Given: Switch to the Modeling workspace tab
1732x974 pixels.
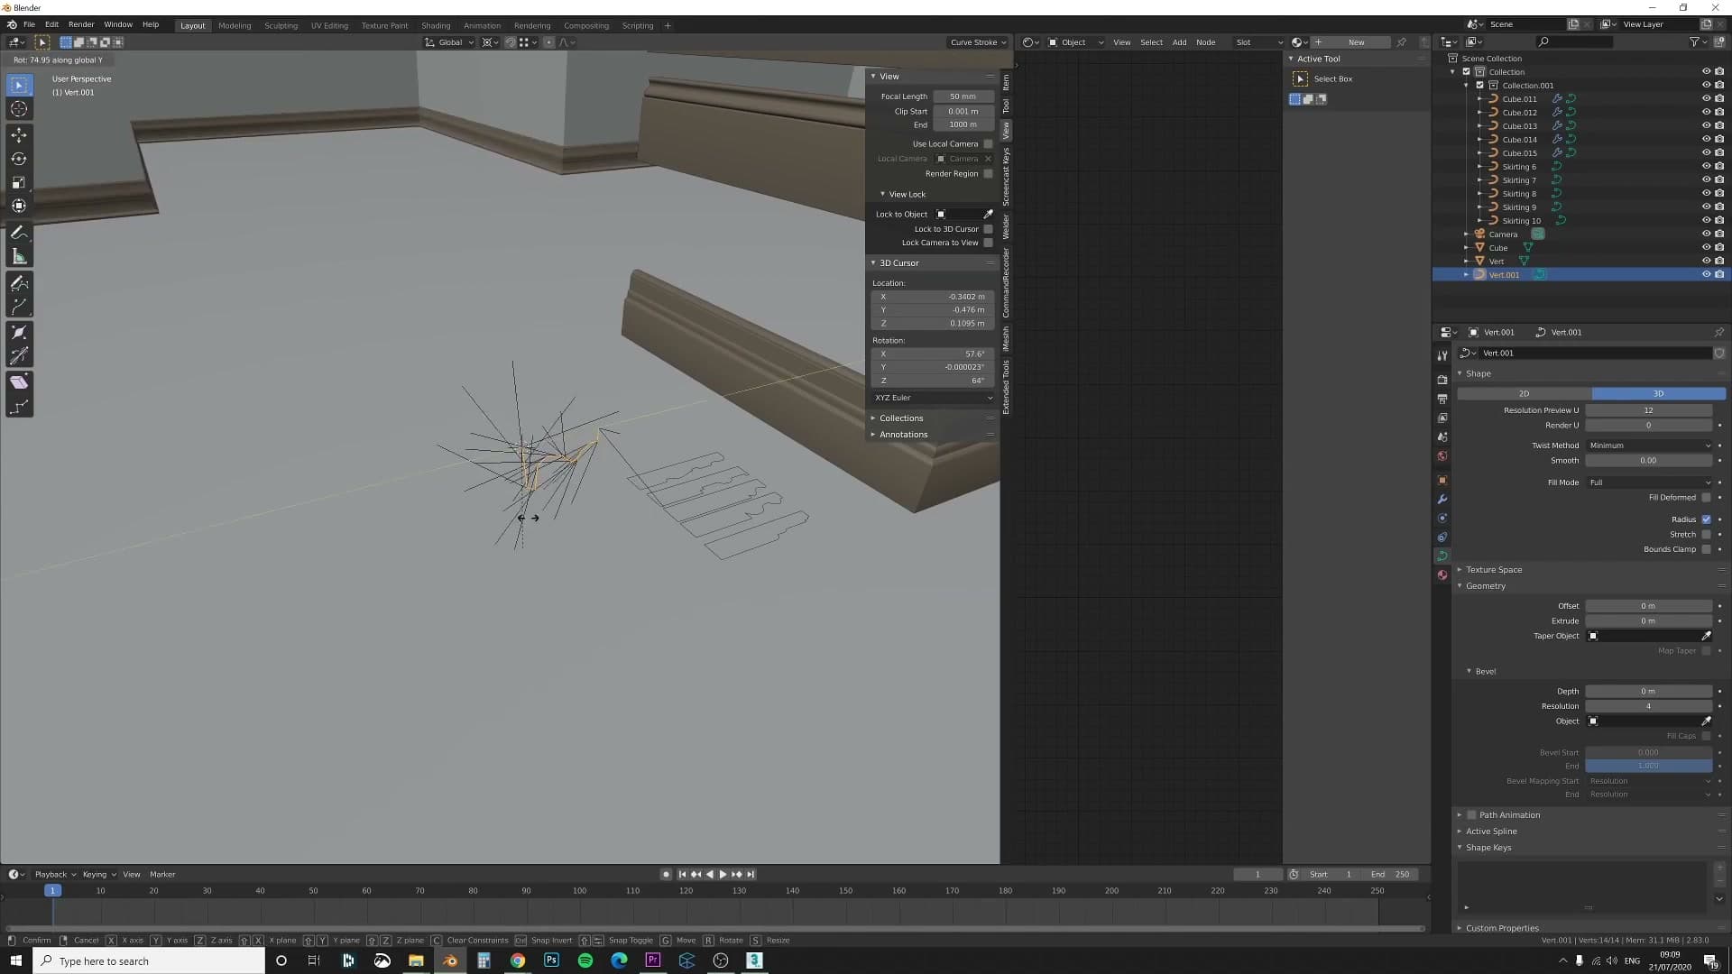Looking at the screenshot, I should coord(235,26).
